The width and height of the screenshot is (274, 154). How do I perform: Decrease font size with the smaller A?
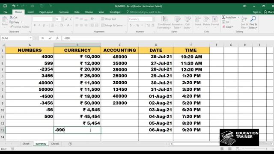71,19
